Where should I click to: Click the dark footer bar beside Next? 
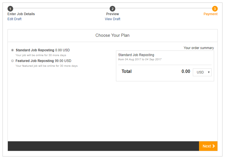(x=103, y=146)
